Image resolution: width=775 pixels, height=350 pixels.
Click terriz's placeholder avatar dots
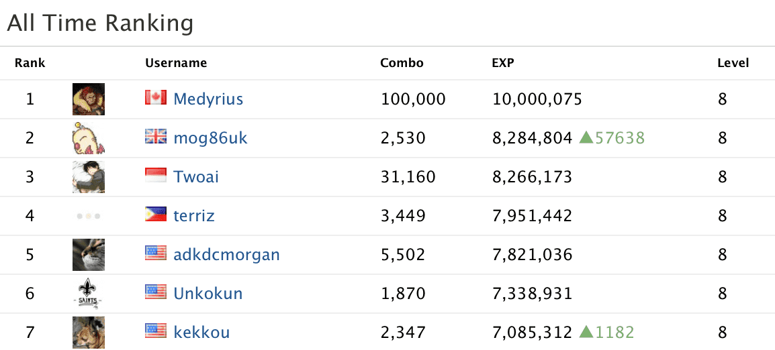click(x=89, y=216)
